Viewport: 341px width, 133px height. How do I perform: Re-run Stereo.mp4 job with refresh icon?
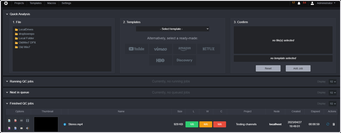point(328,124)
